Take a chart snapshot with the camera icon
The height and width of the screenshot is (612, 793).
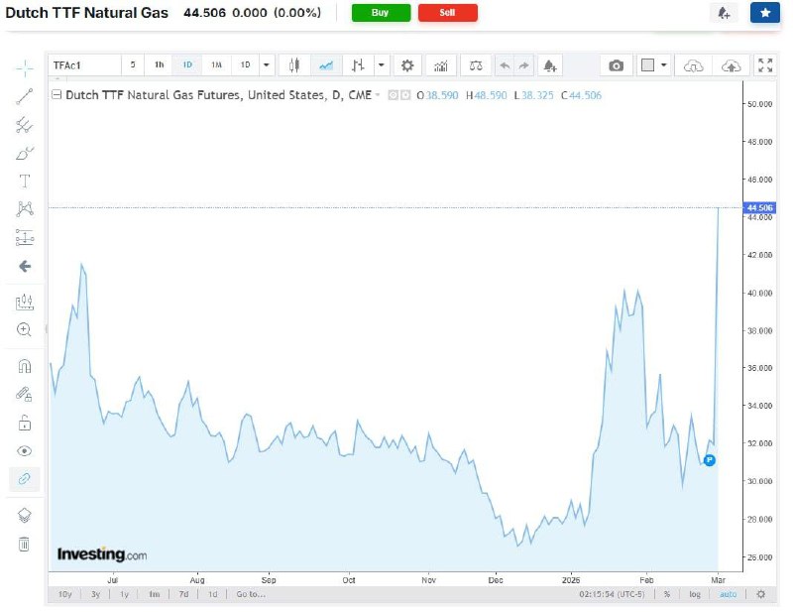[617, 65]
